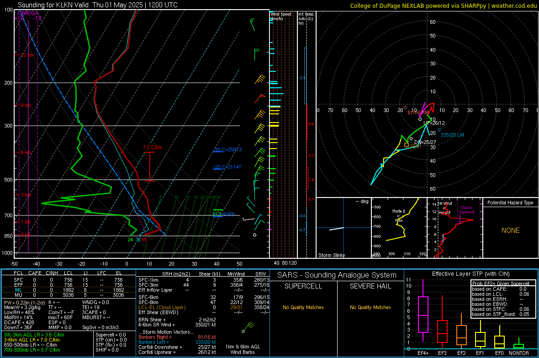This screenshot has width=539, height=358.
Task: Select the EFF parcel row
Action: (69, 285)
